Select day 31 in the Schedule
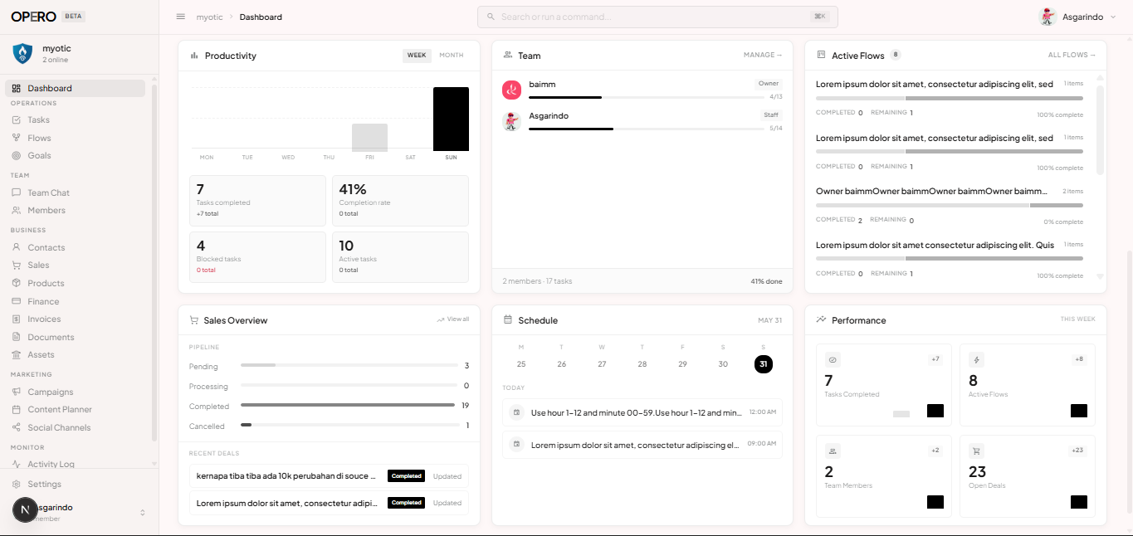The width and height of the screenshot is (1133, 536). pos(764,364)
